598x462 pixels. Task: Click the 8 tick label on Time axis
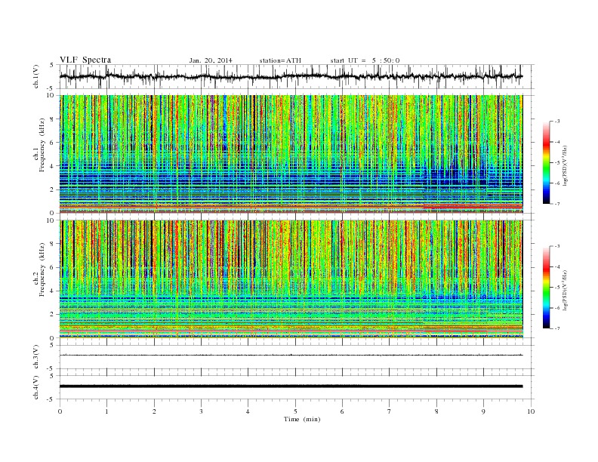click(x=436, y=411)
